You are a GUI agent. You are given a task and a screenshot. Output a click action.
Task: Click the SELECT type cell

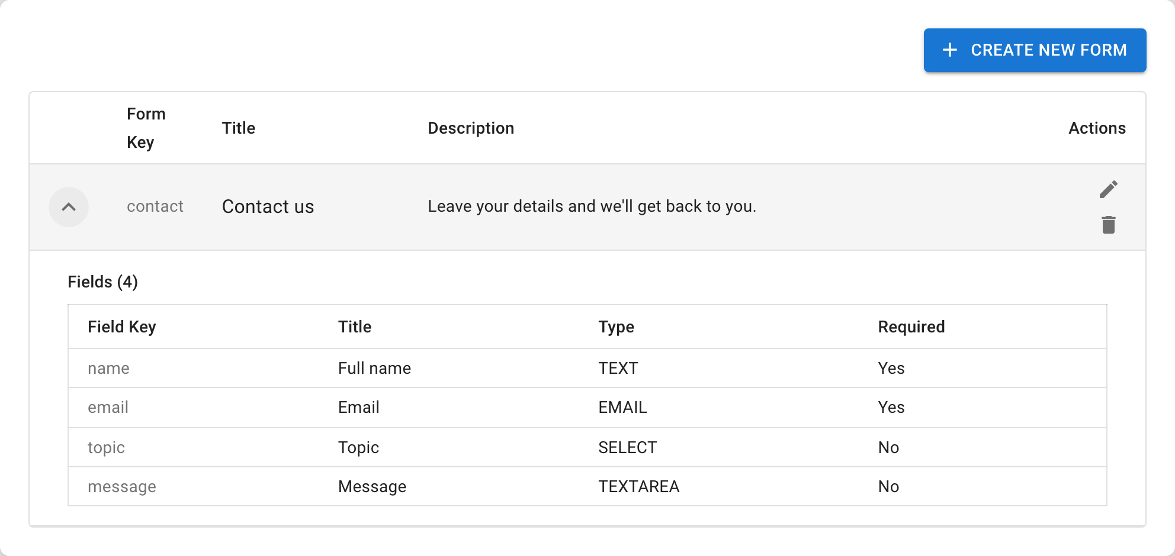(627, 447)
